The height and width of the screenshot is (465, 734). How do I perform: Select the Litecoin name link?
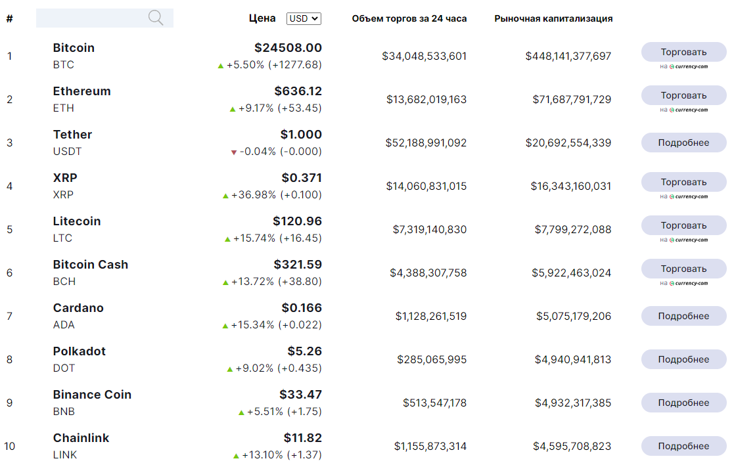(77, 221)
